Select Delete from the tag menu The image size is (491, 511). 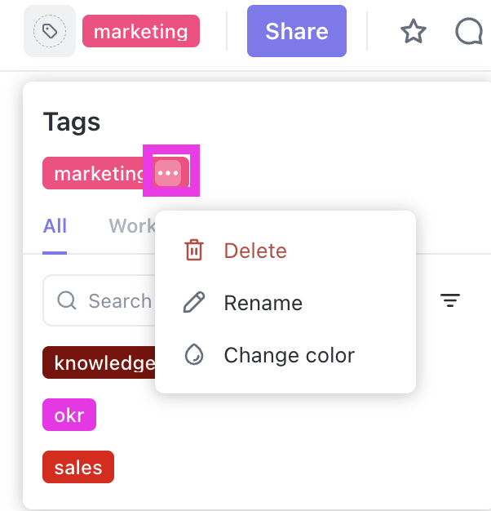255,251
